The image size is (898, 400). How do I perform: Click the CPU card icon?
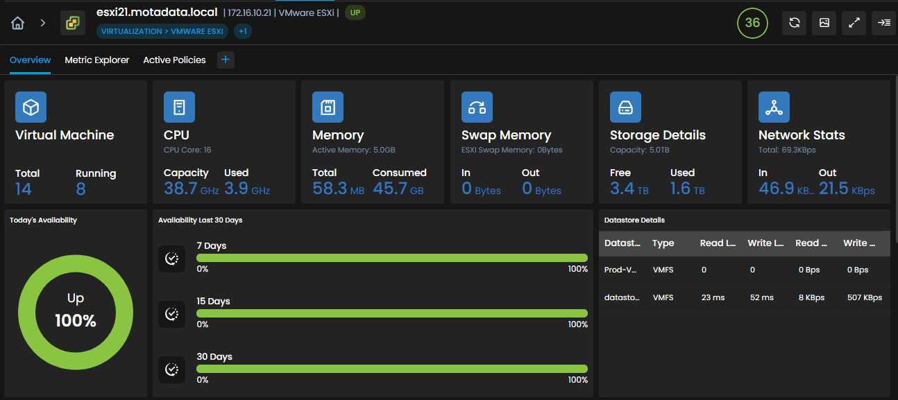click(179, 107)
